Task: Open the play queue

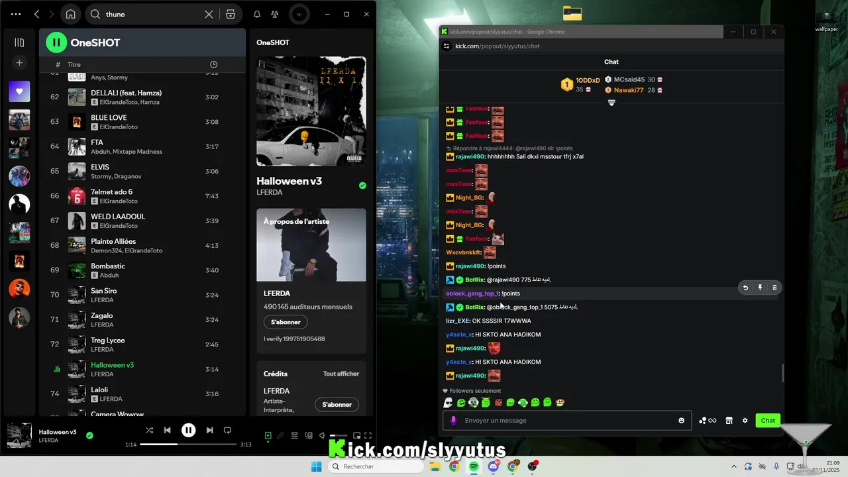Action: 295,435
